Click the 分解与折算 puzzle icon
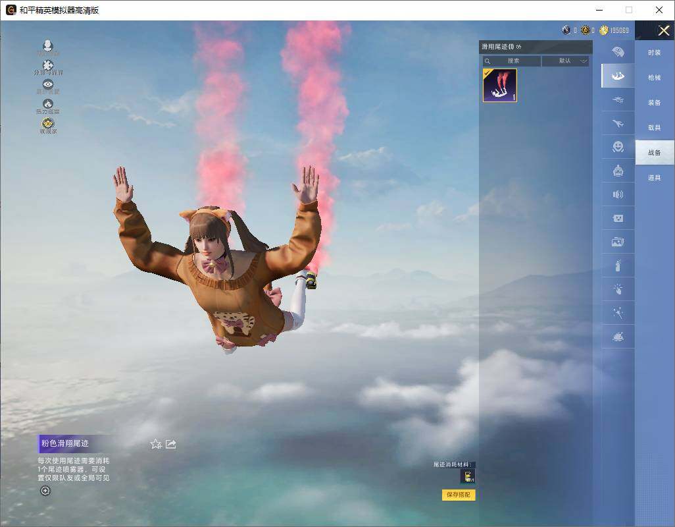 pyautogui.click(x=48, y=65)
